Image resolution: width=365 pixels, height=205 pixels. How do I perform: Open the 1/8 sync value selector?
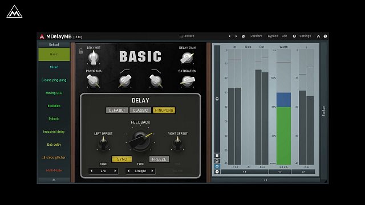103,171
